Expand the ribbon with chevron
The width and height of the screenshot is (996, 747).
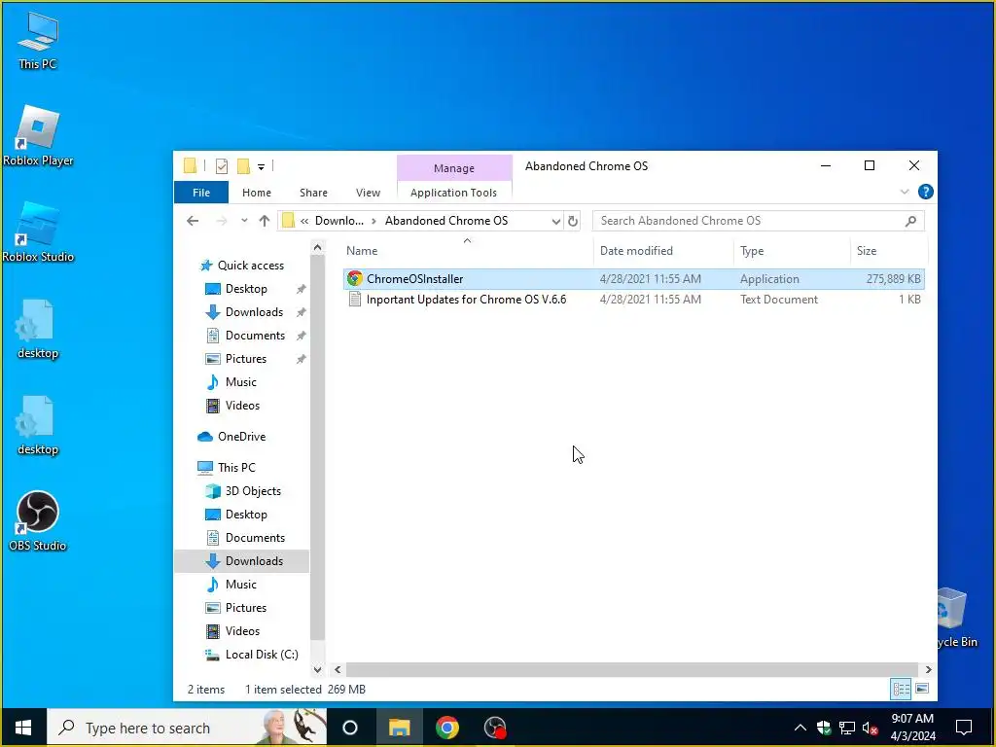pos(904,192)
